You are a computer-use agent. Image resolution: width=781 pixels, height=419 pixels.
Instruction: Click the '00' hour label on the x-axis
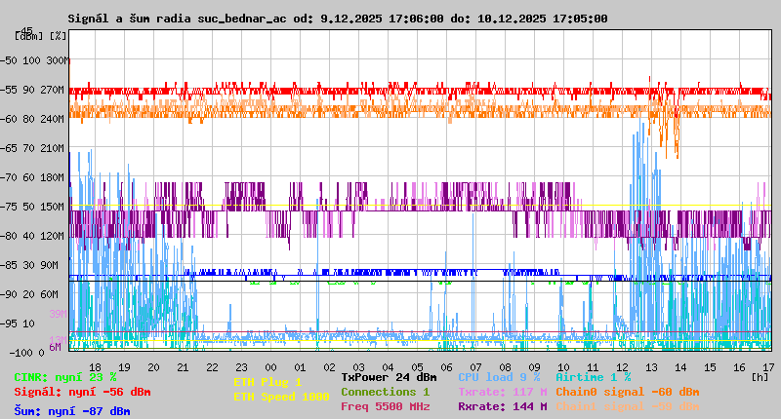(x=270, y=367)
